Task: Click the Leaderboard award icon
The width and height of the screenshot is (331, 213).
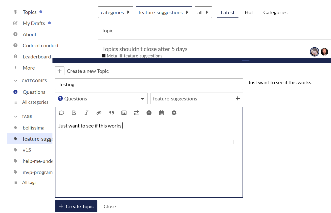Action: point(15,56)
